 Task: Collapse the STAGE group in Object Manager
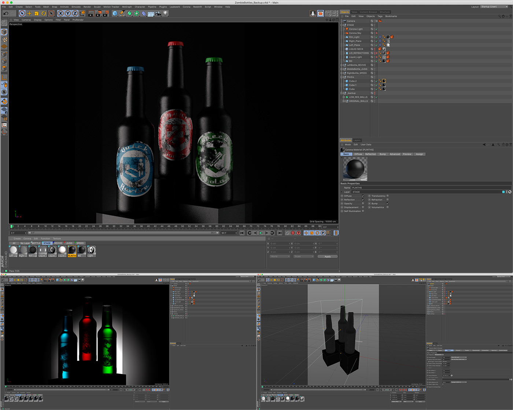[x=342, y=25]
